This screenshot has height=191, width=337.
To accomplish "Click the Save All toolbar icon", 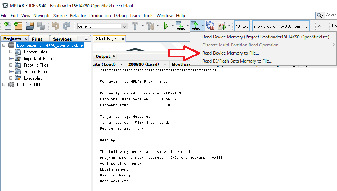I will 41,26.
